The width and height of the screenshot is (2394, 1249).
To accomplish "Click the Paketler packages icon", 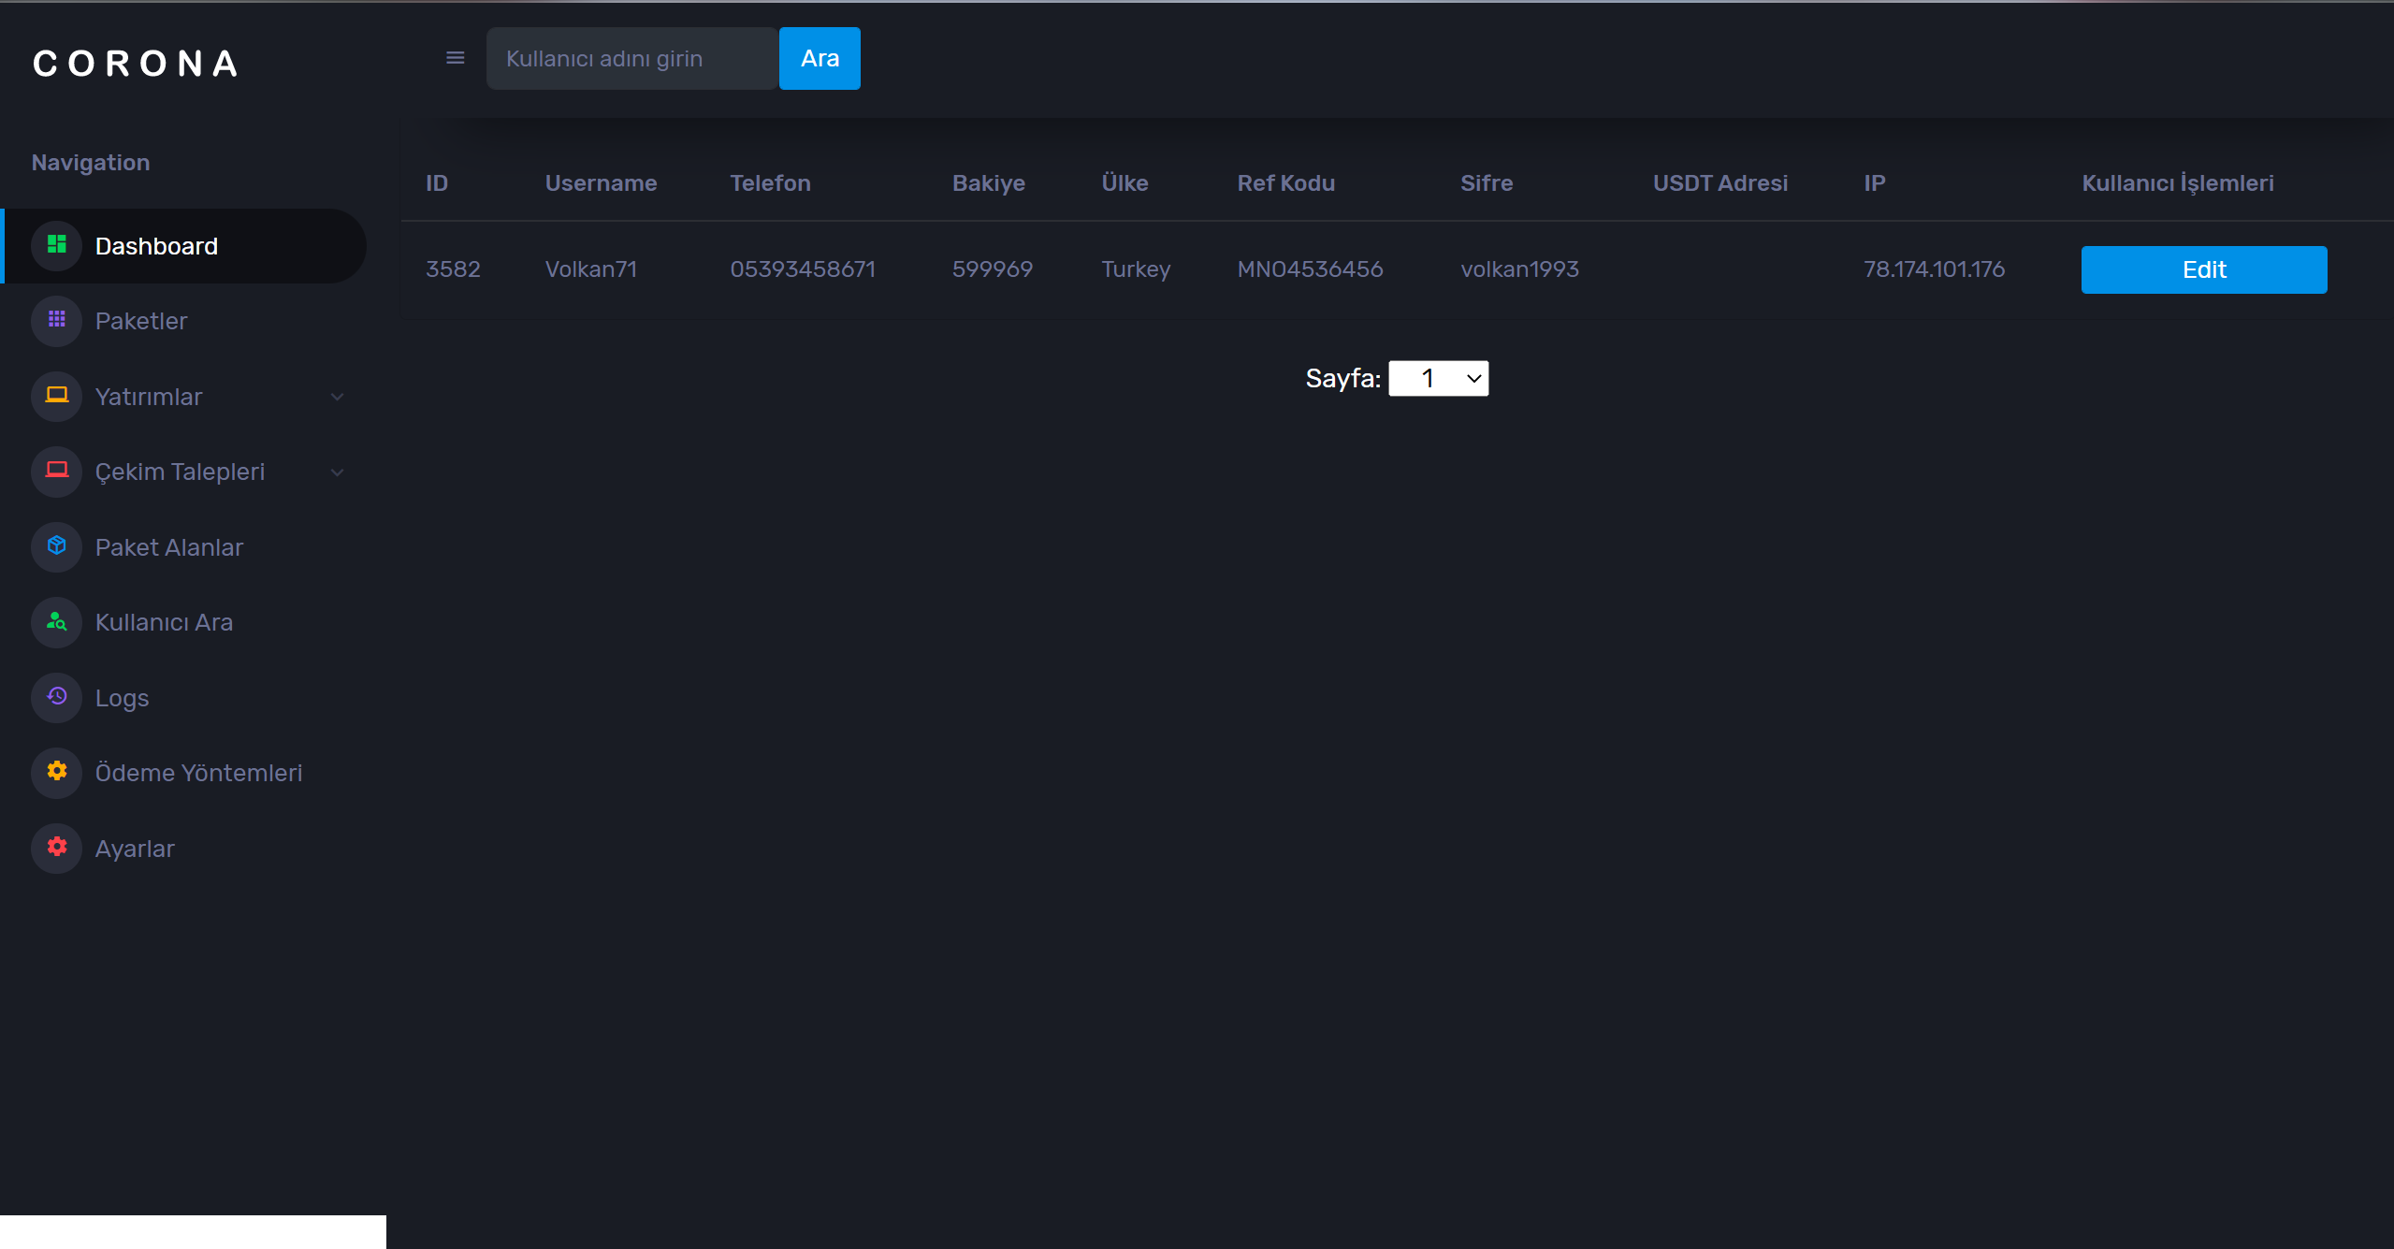I will click(x=57, y=321).
